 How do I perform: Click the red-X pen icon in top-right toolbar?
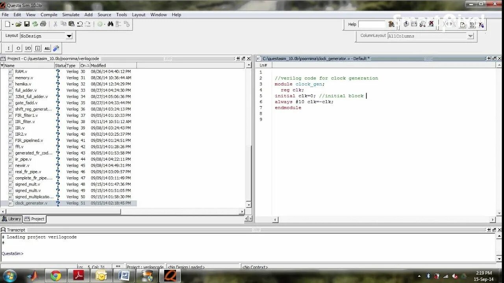click(481, 25)
